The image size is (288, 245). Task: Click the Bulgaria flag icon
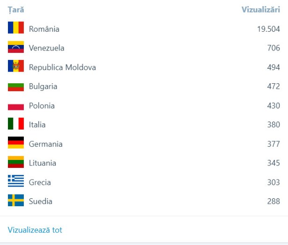[16, 86]
